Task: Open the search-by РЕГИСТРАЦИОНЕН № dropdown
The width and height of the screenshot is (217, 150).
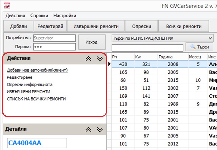Action: pos(210,38)
